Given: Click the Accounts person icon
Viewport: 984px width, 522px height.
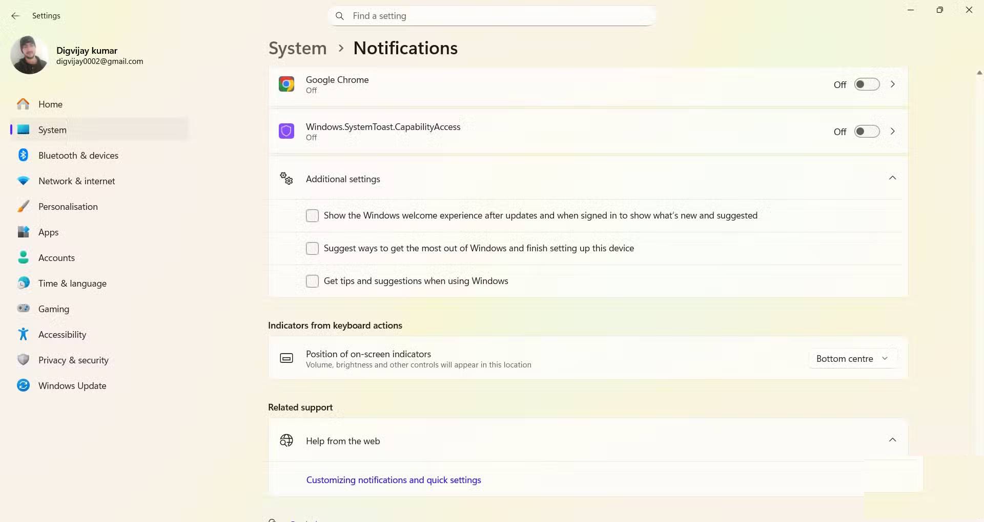Looking at the screenshot, I should point(23,257).
